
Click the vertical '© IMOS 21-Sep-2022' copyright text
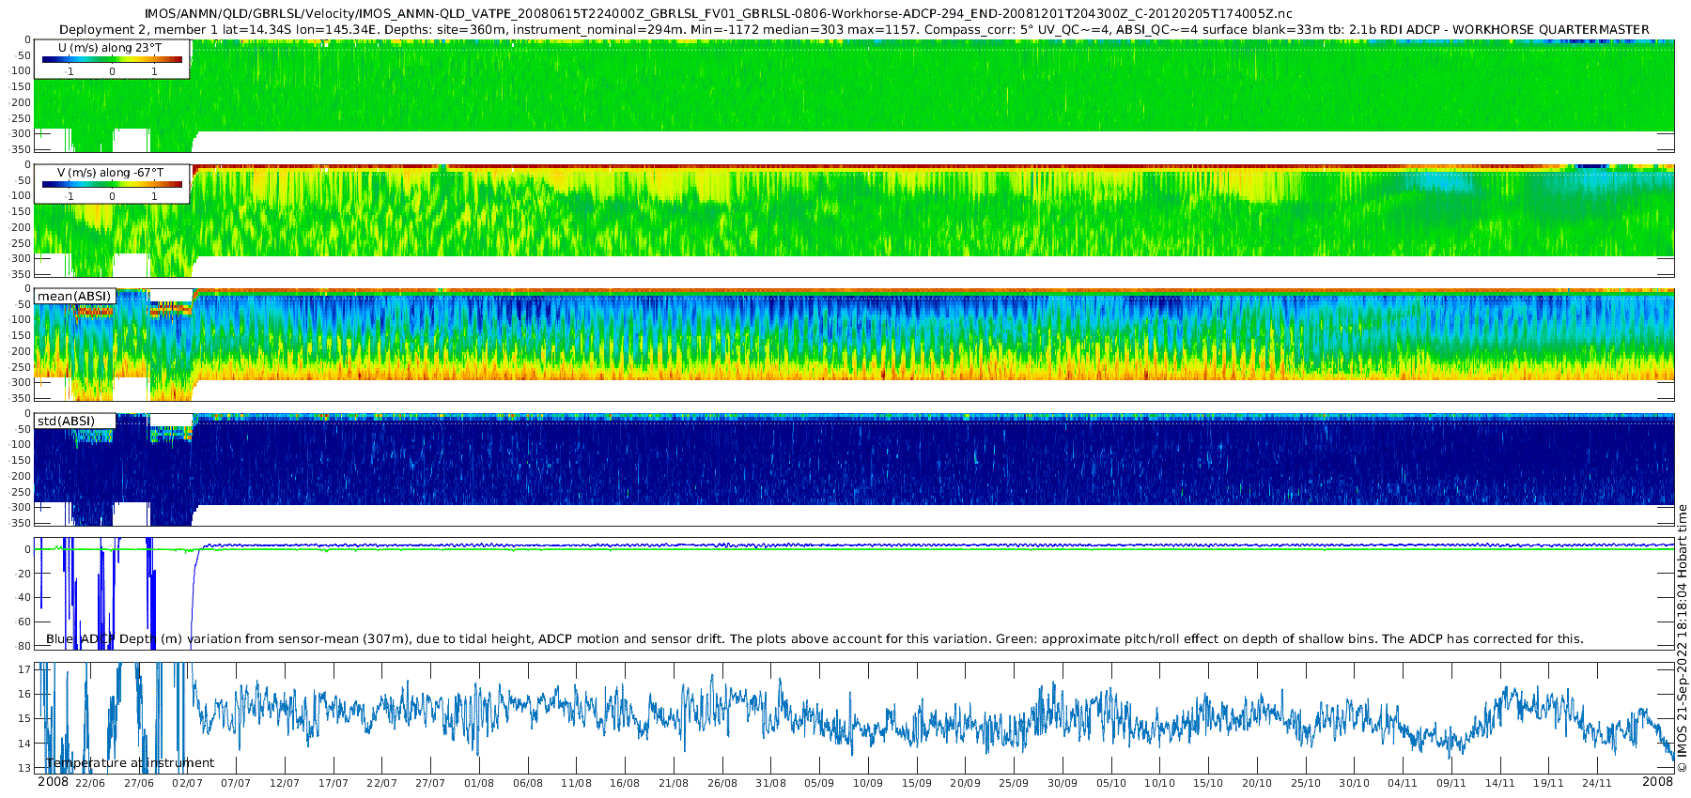pyautogui.click(x=1682, y=638)
